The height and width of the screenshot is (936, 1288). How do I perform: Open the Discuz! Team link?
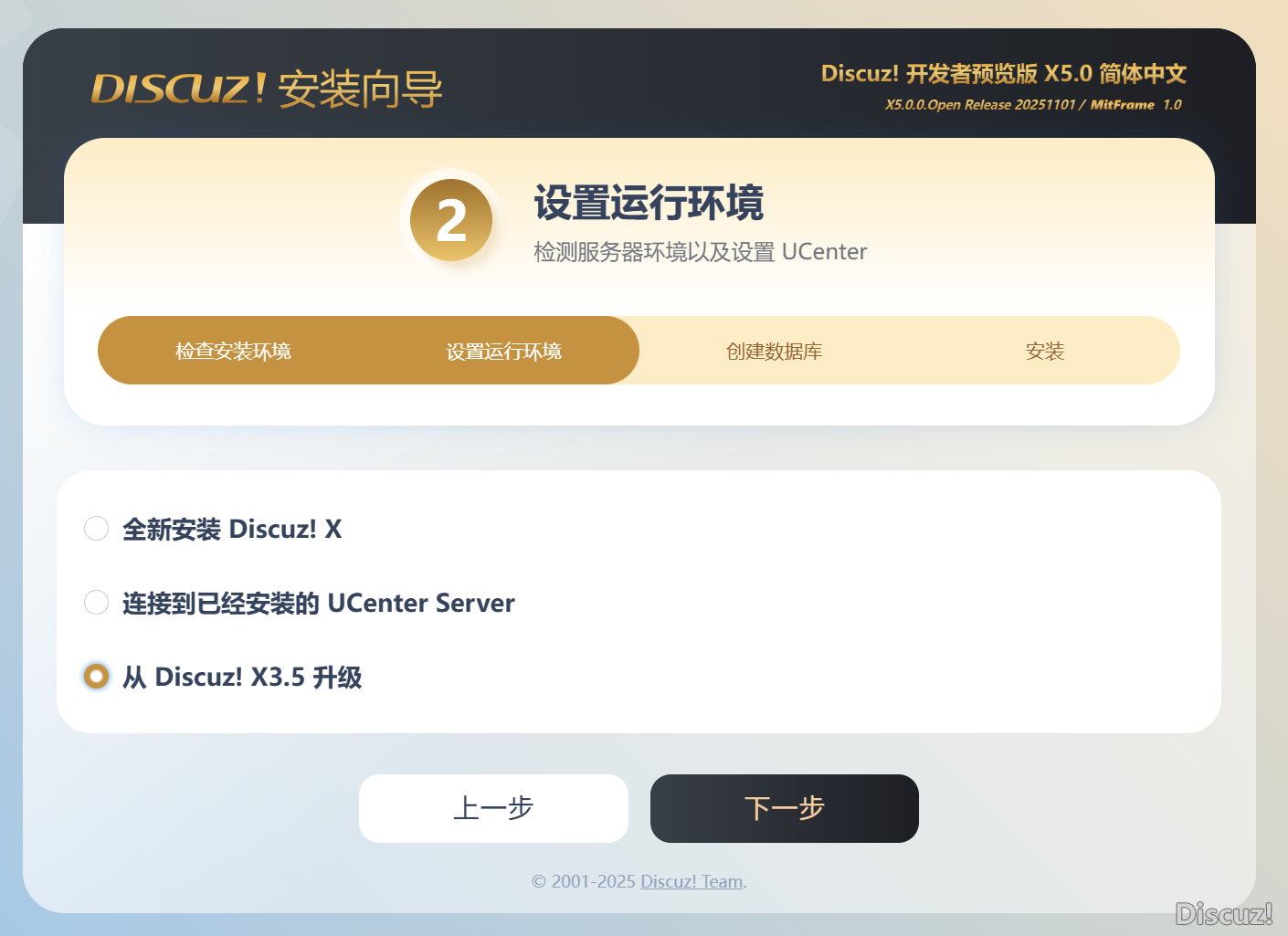tap(690, 880)
